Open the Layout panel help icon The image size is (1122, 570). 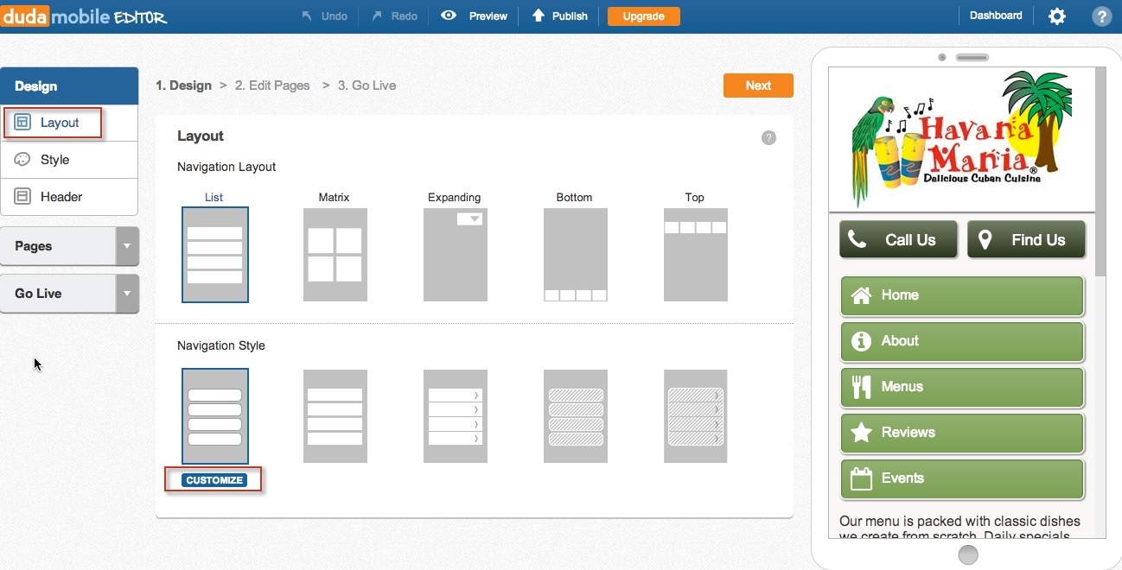(768, 138)
